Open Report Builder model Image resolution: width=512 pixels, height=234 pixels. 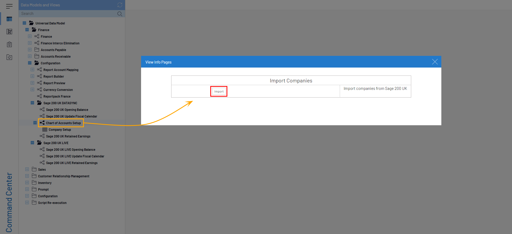tap(54, 77)
